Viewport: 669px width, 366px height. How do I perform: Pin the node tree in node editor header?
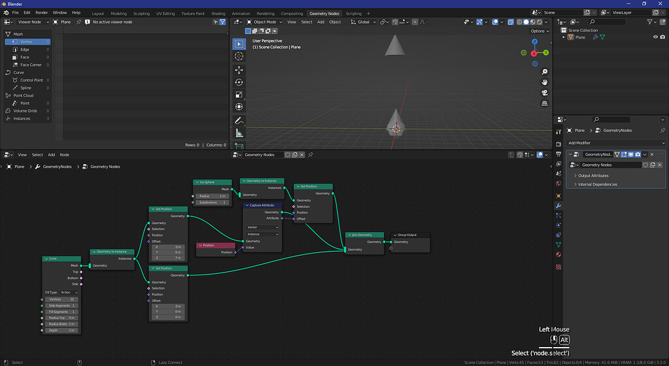pos(310,155)
